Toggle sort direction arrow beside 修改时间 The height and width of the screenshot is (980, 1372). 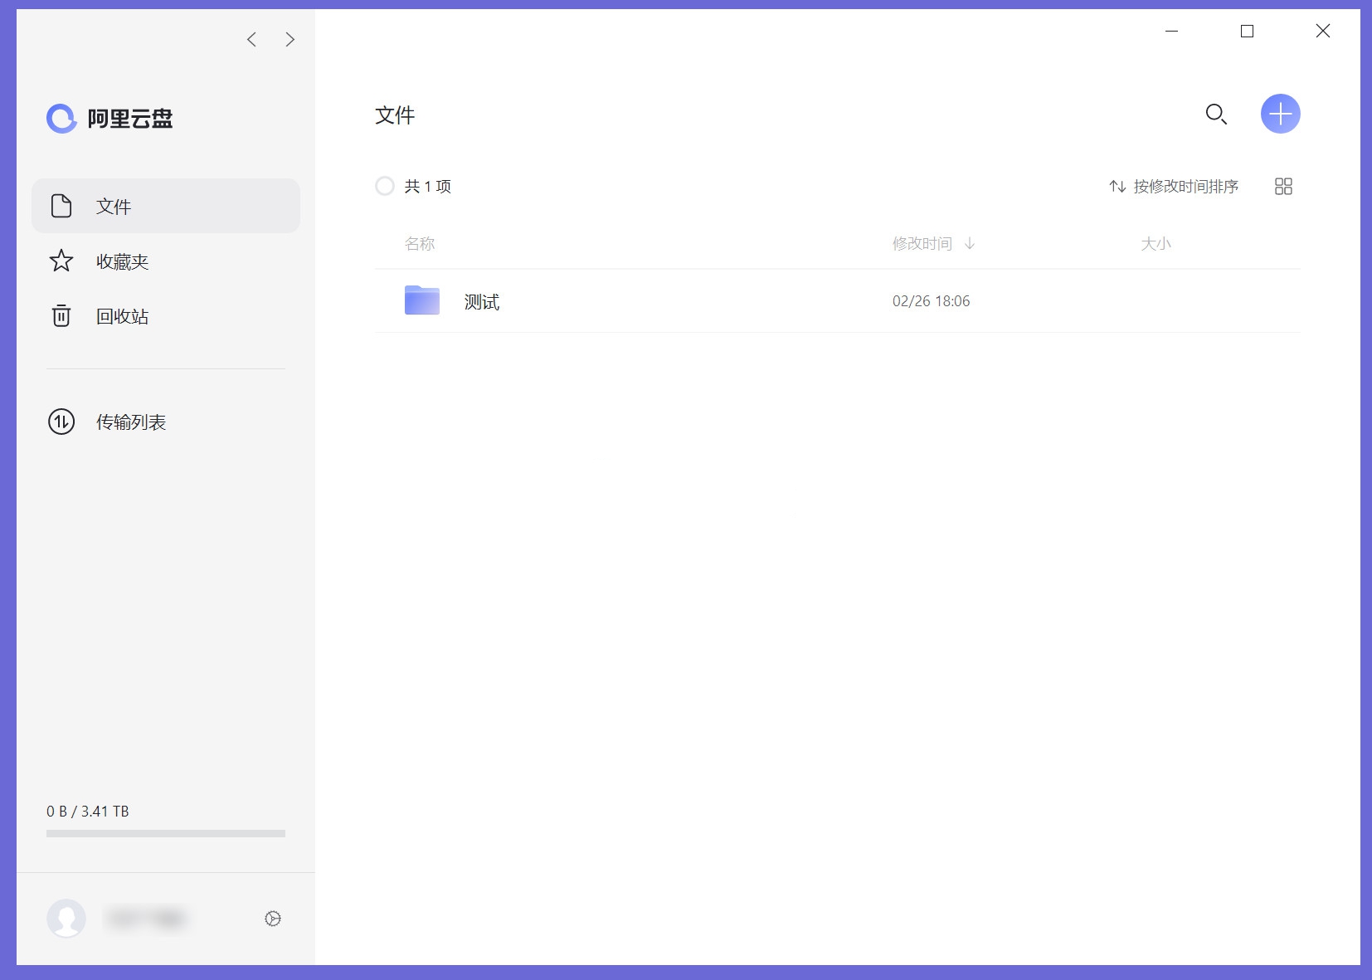[x=970, y=244]
